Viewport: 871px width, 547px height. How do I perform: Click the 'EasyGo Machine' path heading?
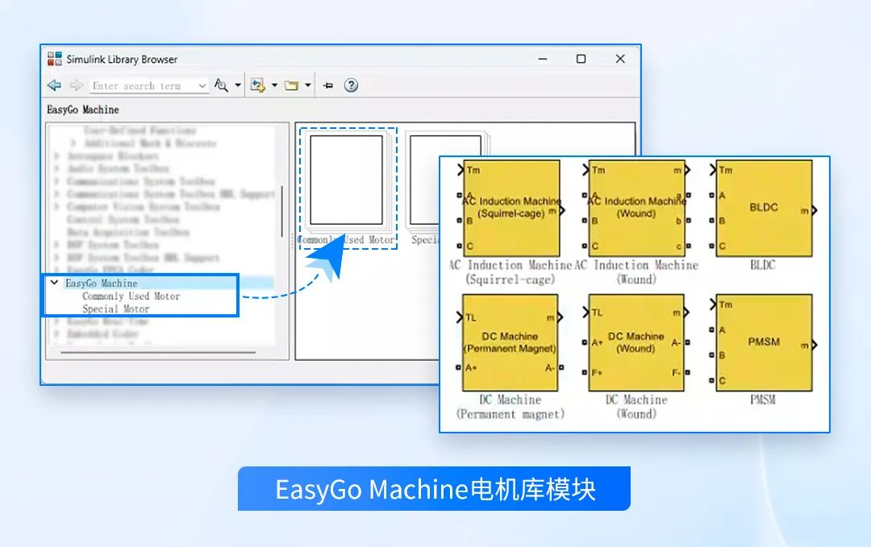click(83, 110)
